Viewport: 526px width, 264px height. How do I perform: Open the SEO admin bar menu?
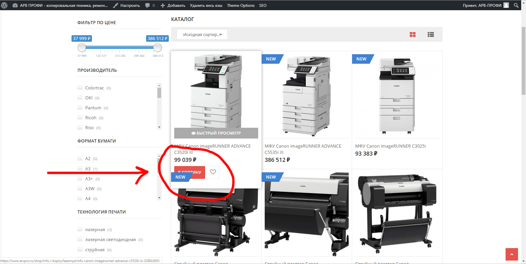263,5
